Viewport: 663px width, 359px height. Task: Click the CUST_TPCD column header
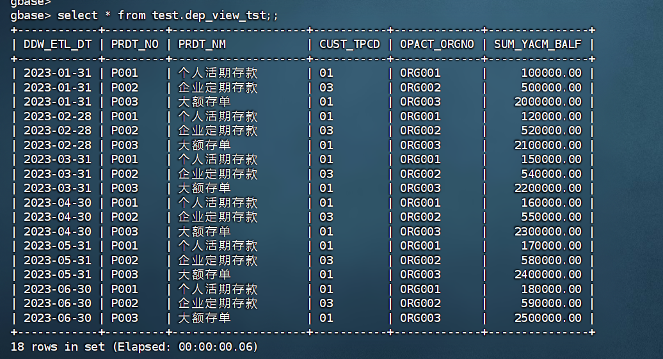click(349, 44)
